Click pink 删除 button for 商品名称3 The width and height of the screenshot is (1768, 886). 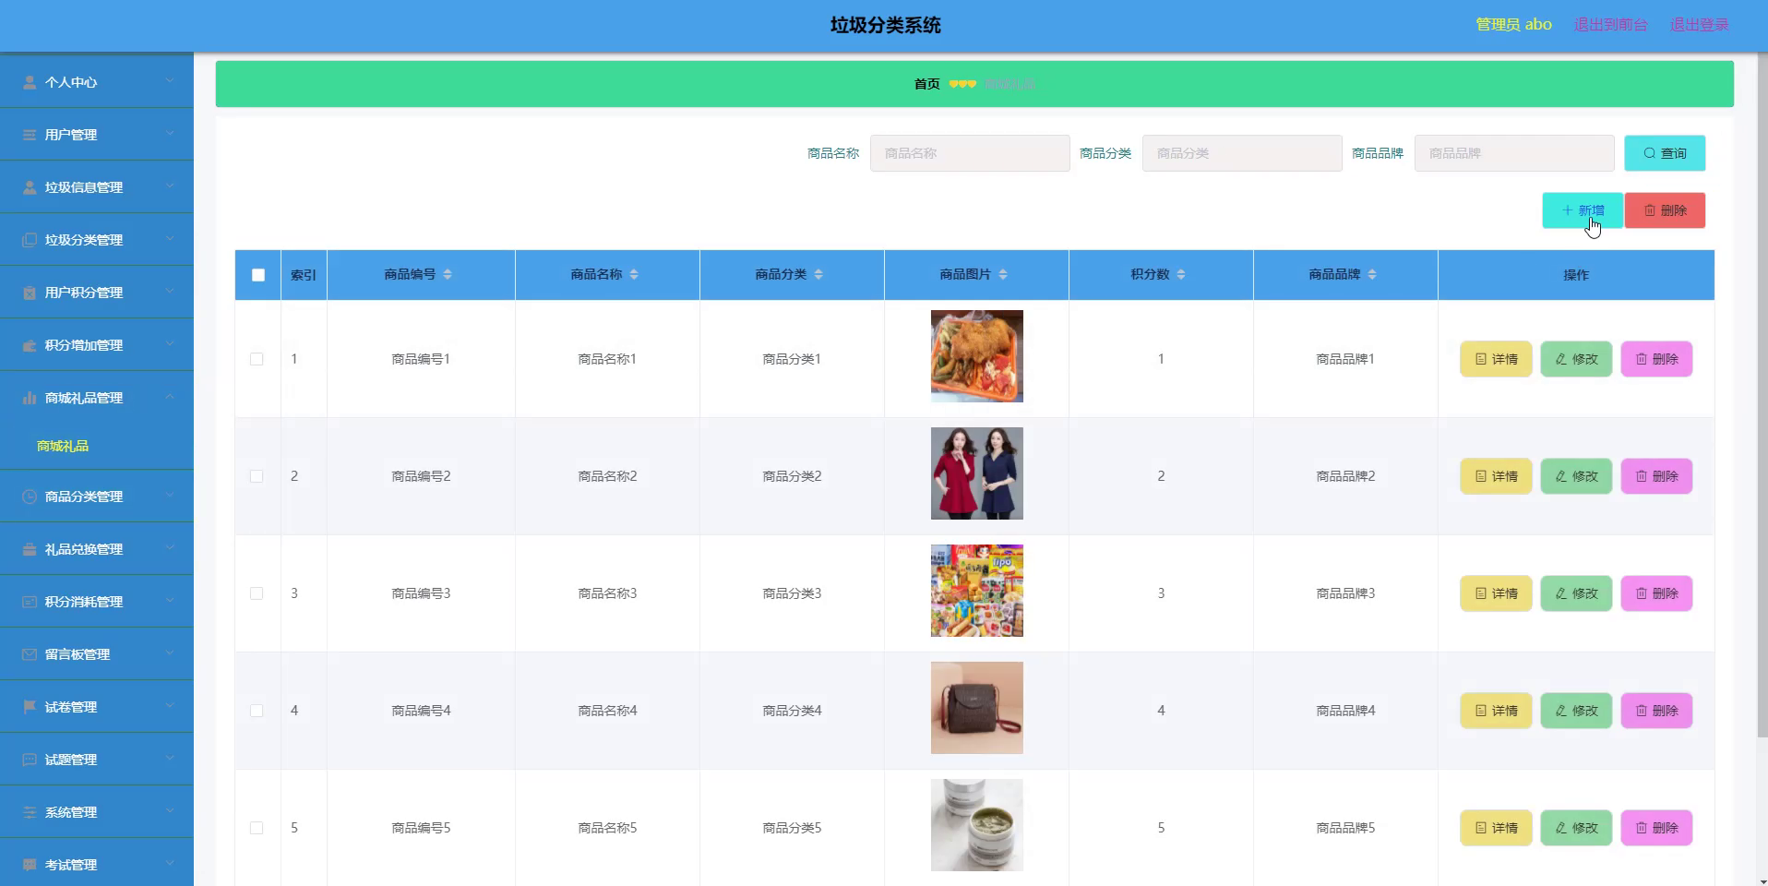[1656, 593]
